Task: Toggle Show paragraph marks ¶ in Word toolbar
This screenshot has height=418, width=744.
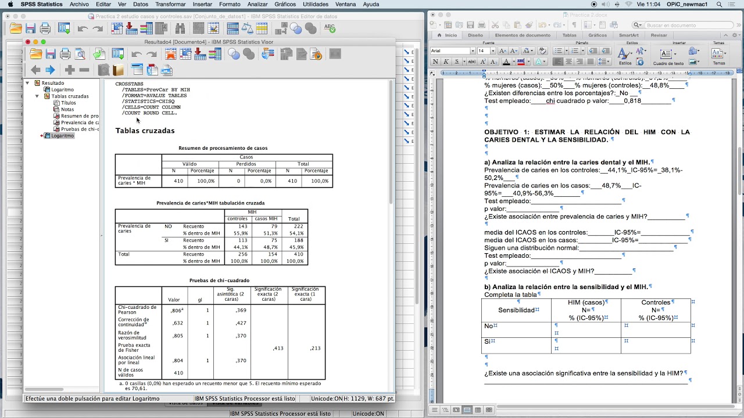Action: (574, 25)
